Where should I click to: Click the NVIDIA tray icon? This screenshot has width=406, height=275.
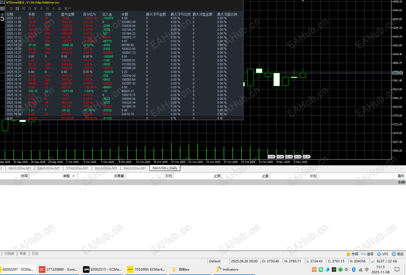334,270
